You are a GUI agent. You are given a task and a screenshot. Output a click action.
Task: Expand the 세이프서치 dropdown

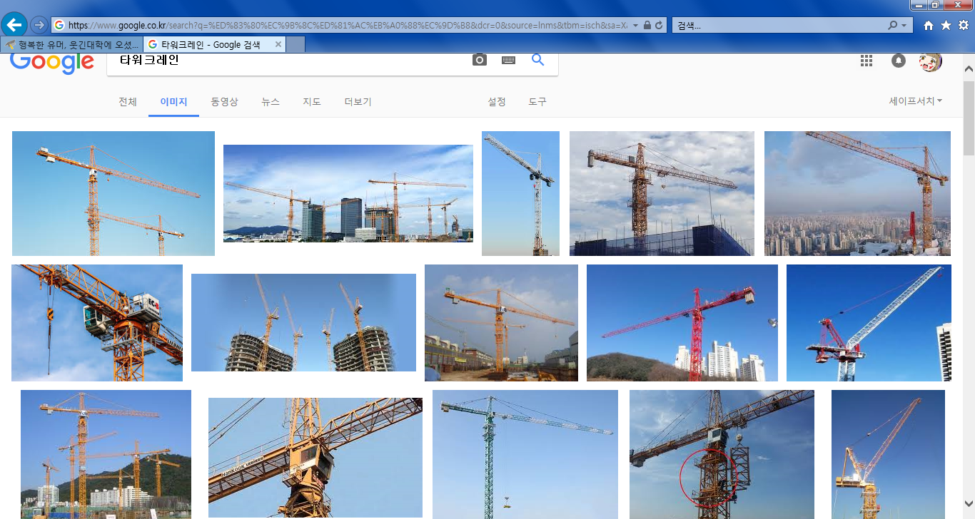point(915,101)
